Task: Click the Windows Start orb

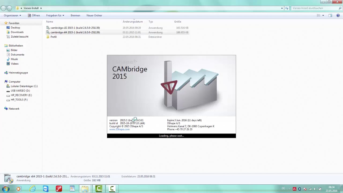Action: pyautogui.click(x=5, y=189)
